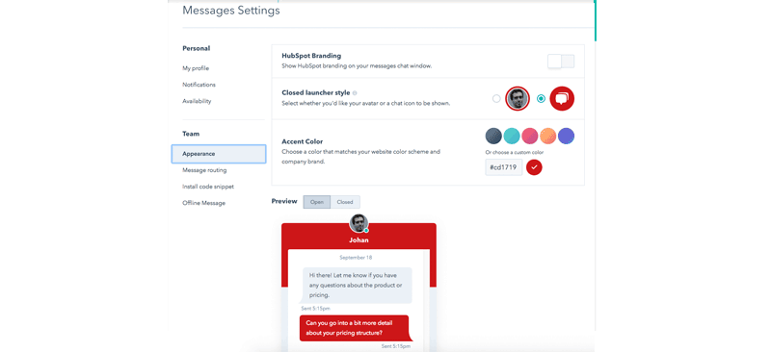The image size is (771, 352).
Task: Click the Messages Settings page title
Action: click(231, 10)
